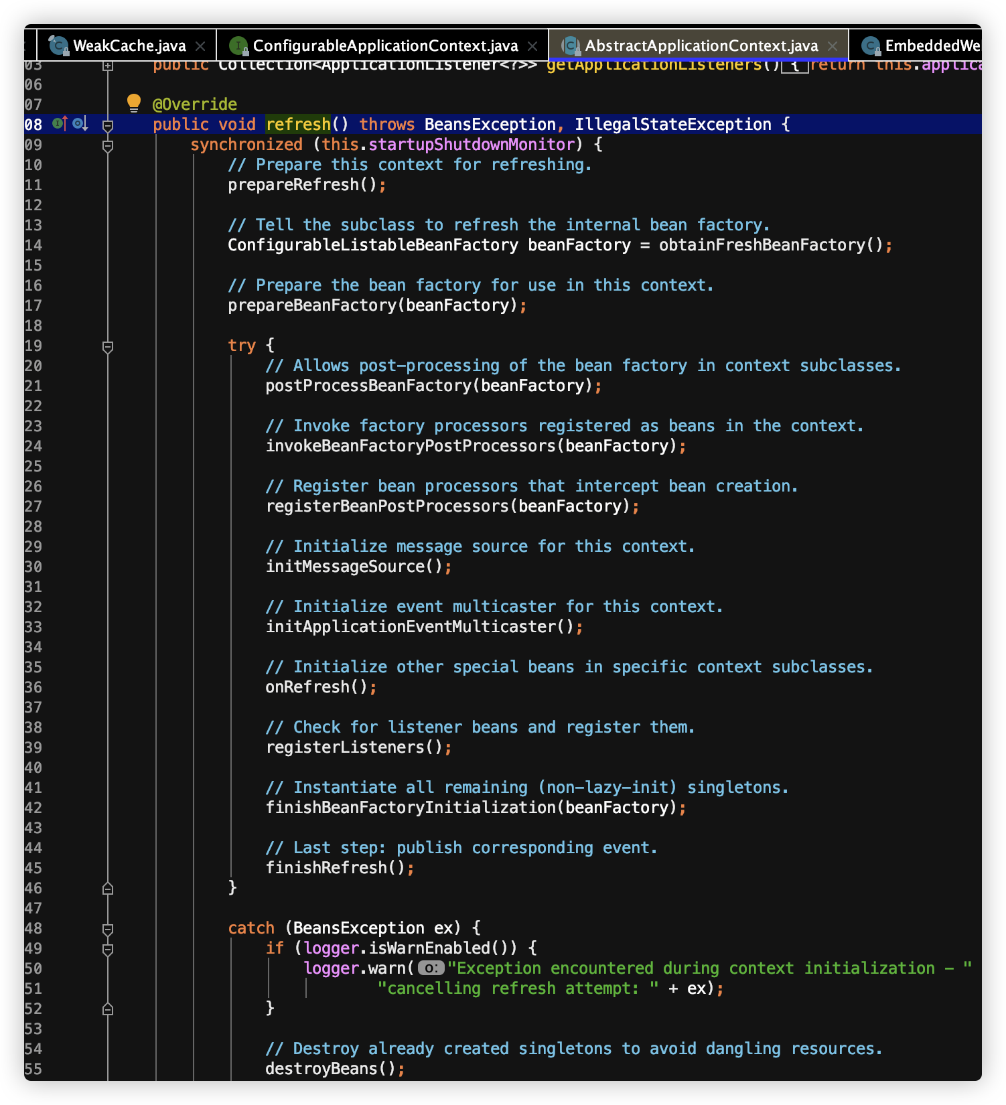This screenshot has width=1006, height=1105.
Task: Click the fold end marker closing the if block
Action: tap(108, 1009)
